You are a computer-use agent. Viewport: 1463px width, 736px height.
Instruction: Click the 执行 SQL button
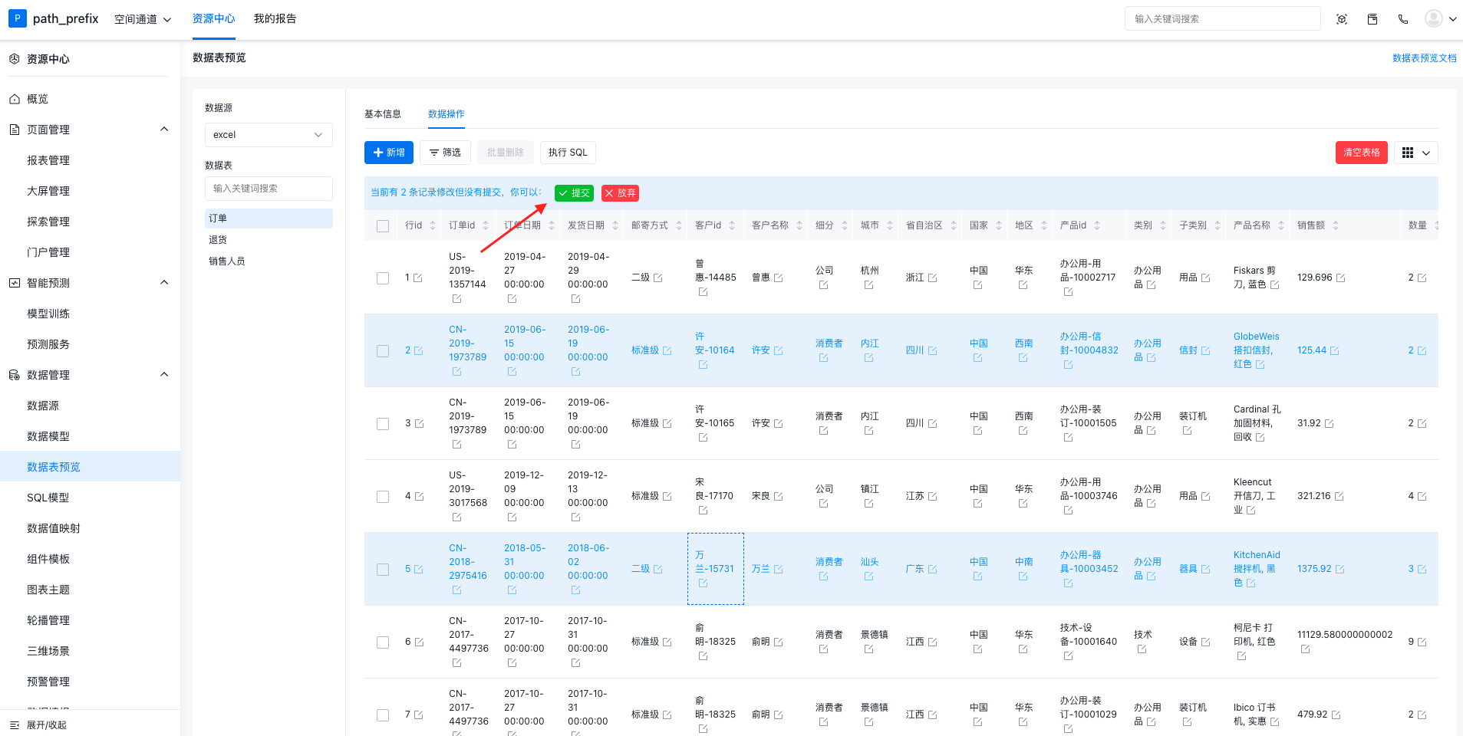tap(568, 153)
